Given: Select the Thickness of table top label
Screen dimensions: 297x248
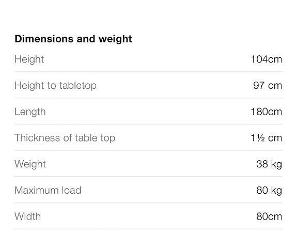Looking at the screenshot, I should click(x=65, y=138).
